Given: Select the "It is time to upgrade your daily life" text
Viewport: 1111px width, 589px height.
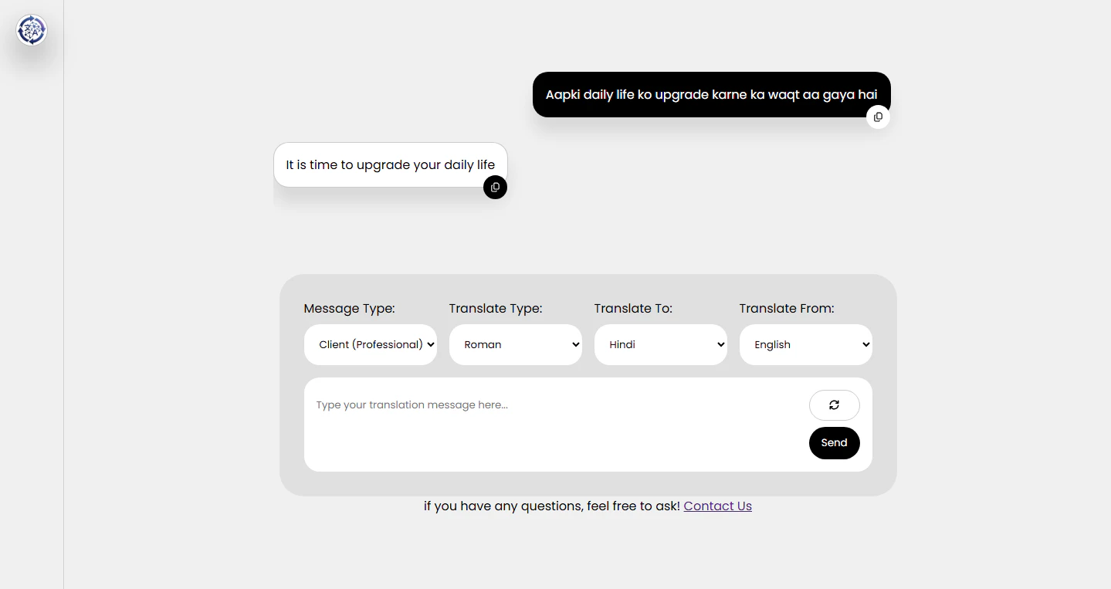Looking at the screenshot, I should click(x=391, y=164).
